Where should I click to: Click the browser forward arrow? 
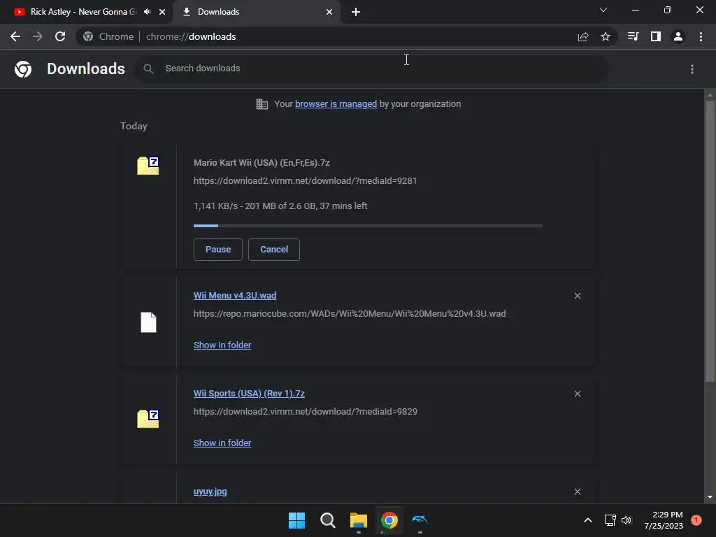coord(38,36)
